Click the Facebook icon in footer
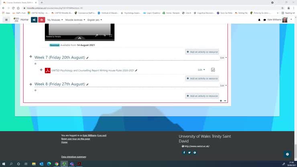Screen dimensions: 297x167 point(184,153)
